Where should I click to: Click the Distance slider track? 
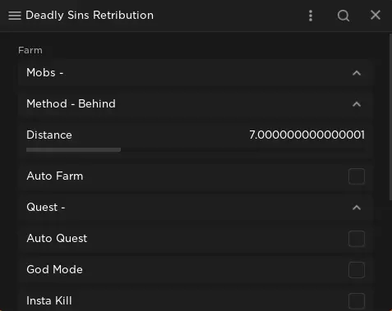[196, 149]
